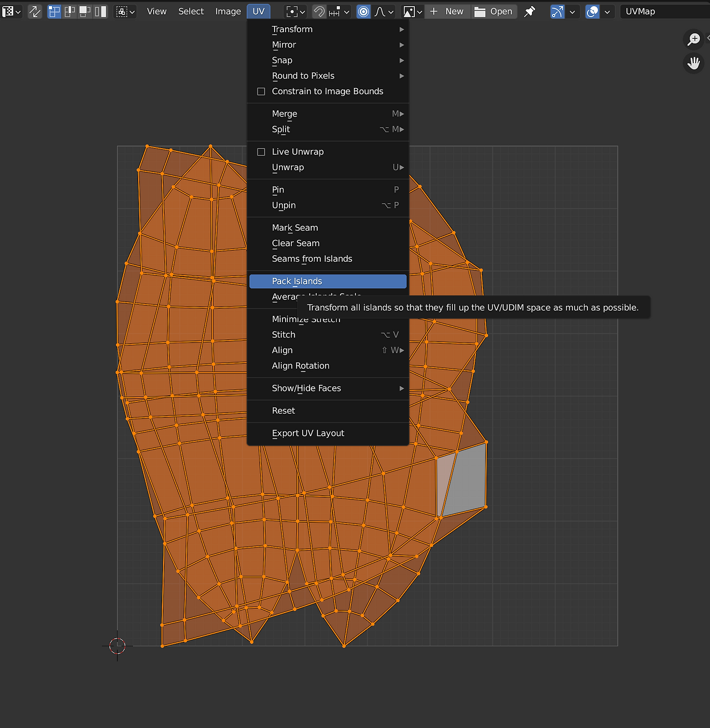Image resolution: width=710 pixels, height=728 pixels.
Task: Enable the Live Unwrap checkbox
Action: [x=261, y=152]
